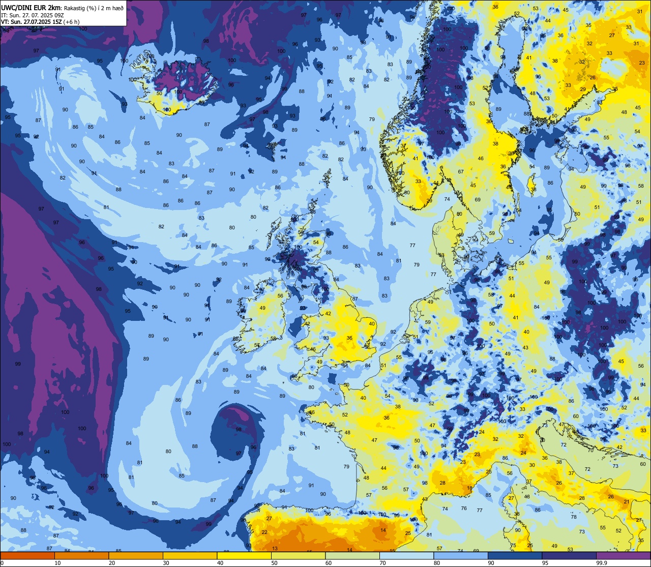Click the legend label "10"

tap(57, 563)
